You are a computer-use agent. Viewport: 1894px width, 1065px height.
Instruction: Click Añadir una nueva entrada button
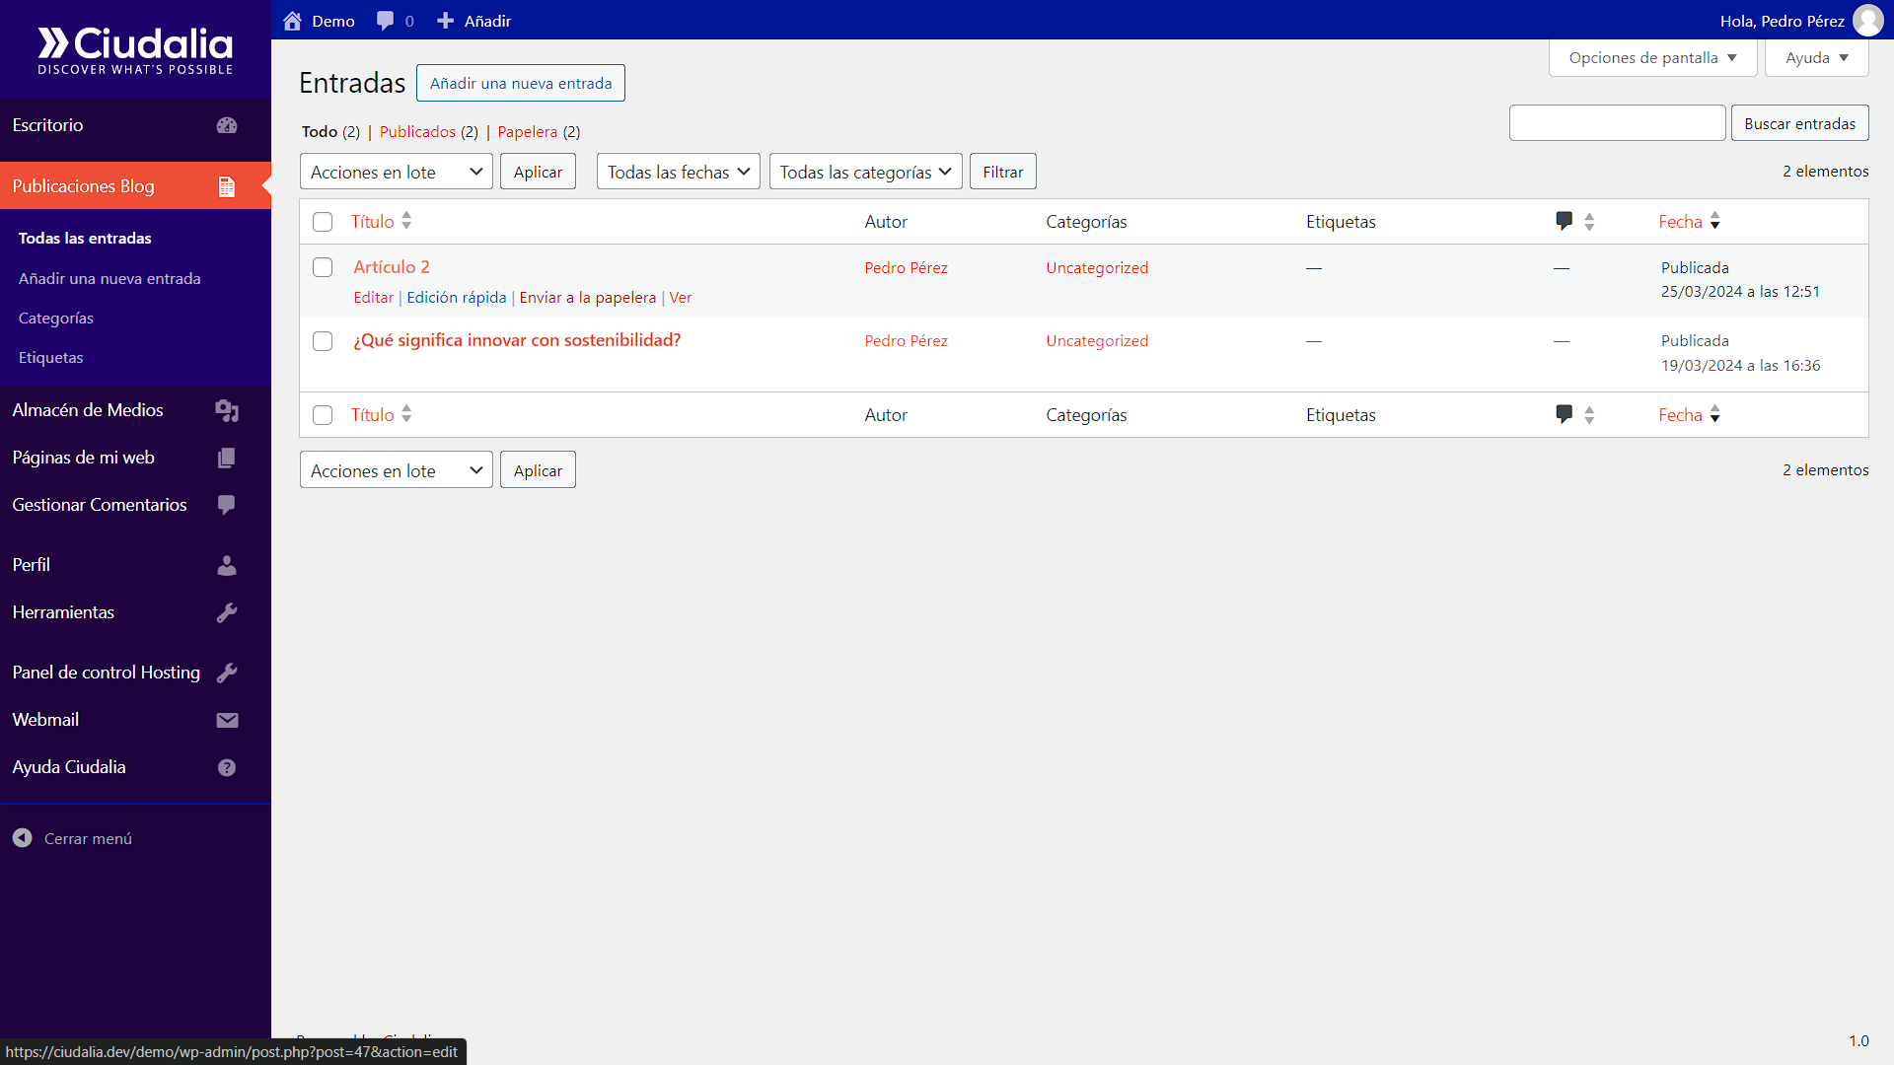pyautogui.click(x=521, y=83)
